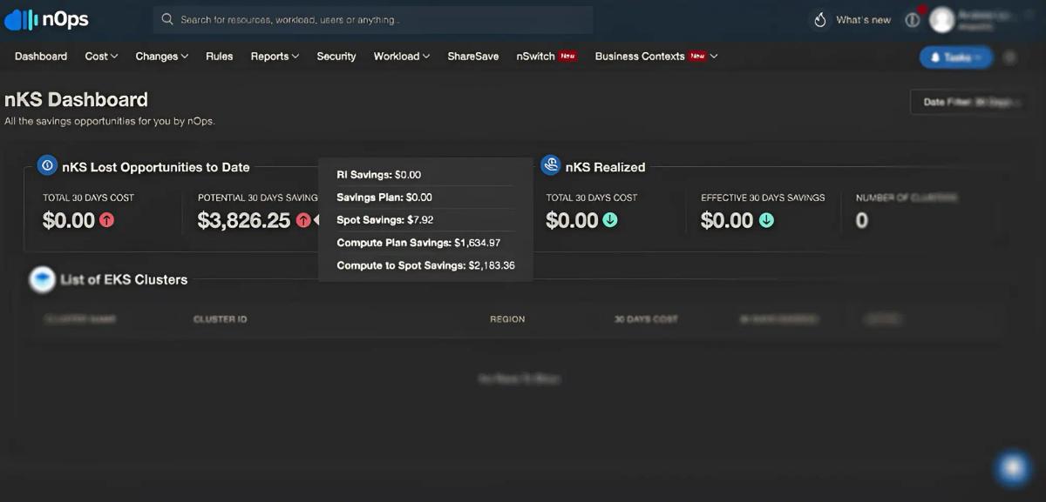Click the List of EKS Clusters heading
This screenshot has height=502, width=1046.
[124, 280]
